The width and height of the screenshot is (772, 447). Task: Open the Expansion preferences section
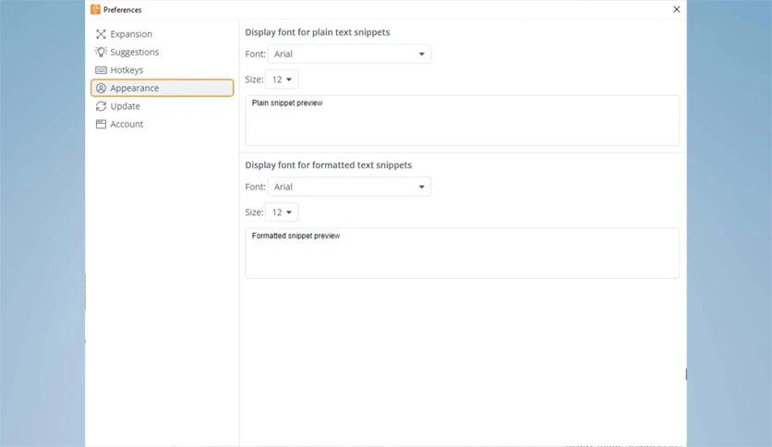131,34
